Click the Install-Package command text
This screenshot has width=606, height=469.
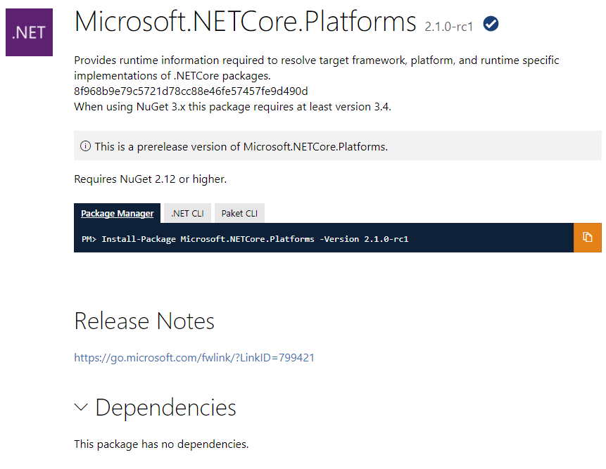(x=245, y=239)
